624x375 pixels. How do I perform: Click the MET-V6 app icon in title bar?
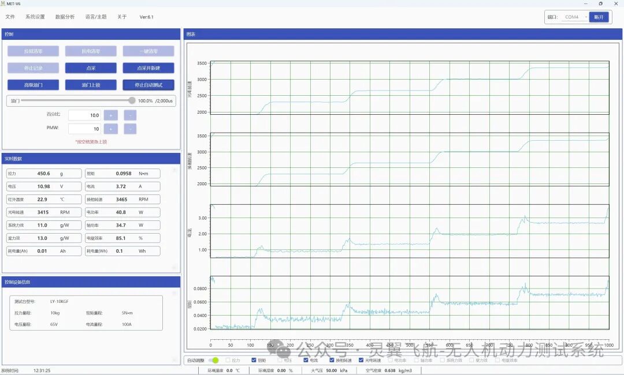pos(3,3)
